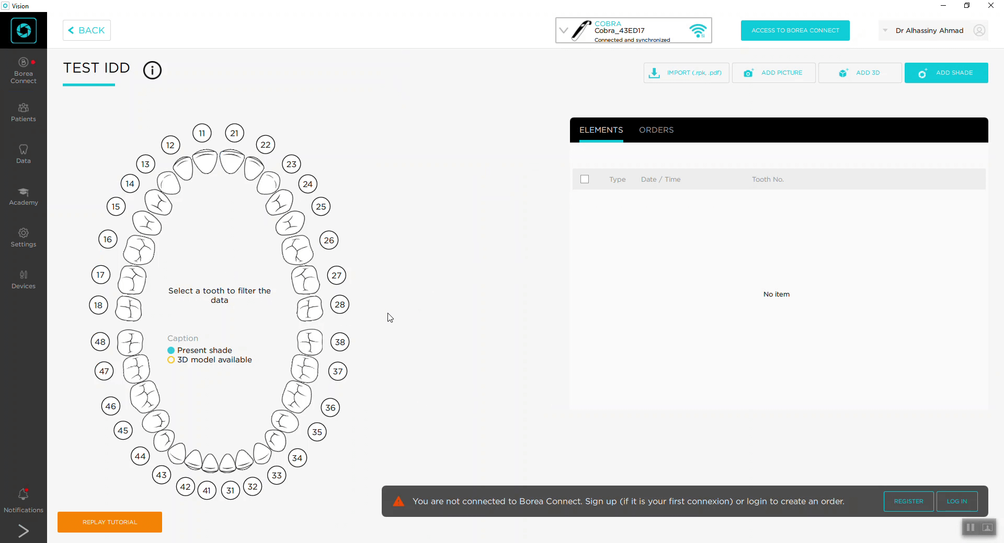1004x543 pixels.
Task: Select tooth 26 to filter data
Action: pos(328,240)
